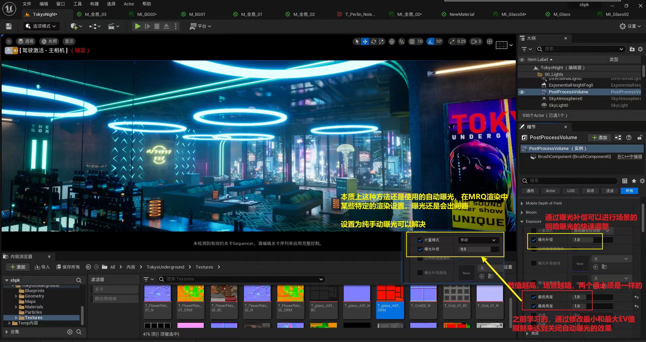Open the Details blueprint/script options icon
Image resolution: width=646 pixels, height=342 pixels.
pyautogui.click(x=618, y=137)
